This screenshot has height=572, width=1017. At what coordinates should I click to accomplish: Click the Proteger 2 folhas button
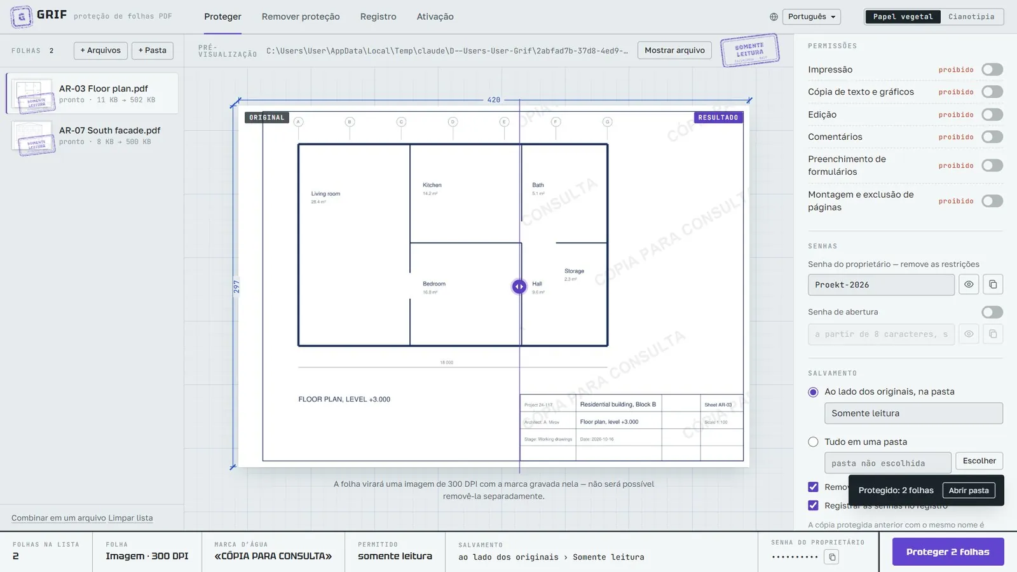tap(948, 552)
